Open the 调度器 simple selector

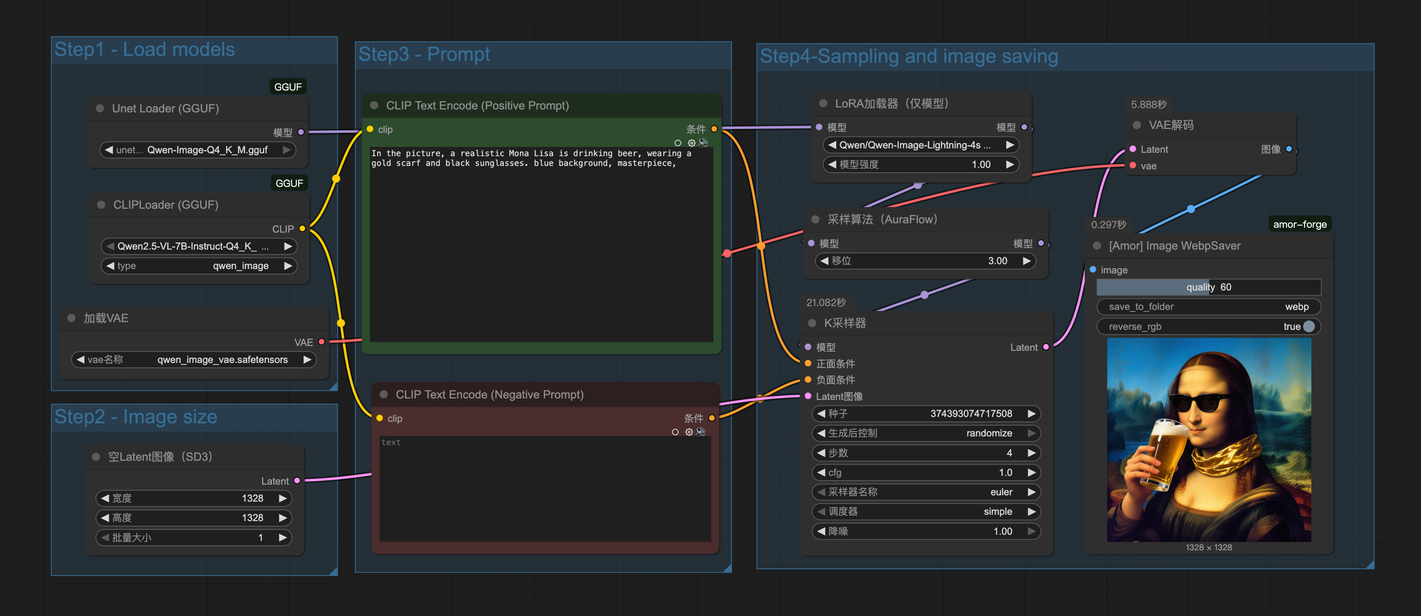pos(926,512)
